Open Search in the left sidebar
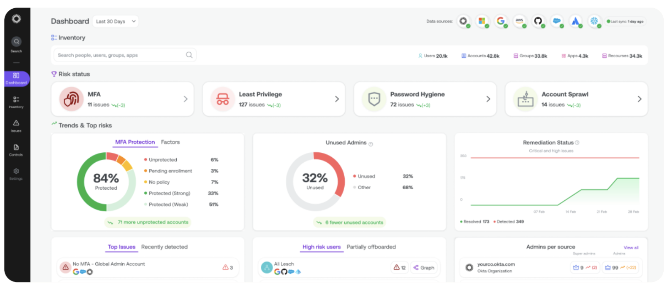Viewport: 672px width, 293px height. pos(16,44)
